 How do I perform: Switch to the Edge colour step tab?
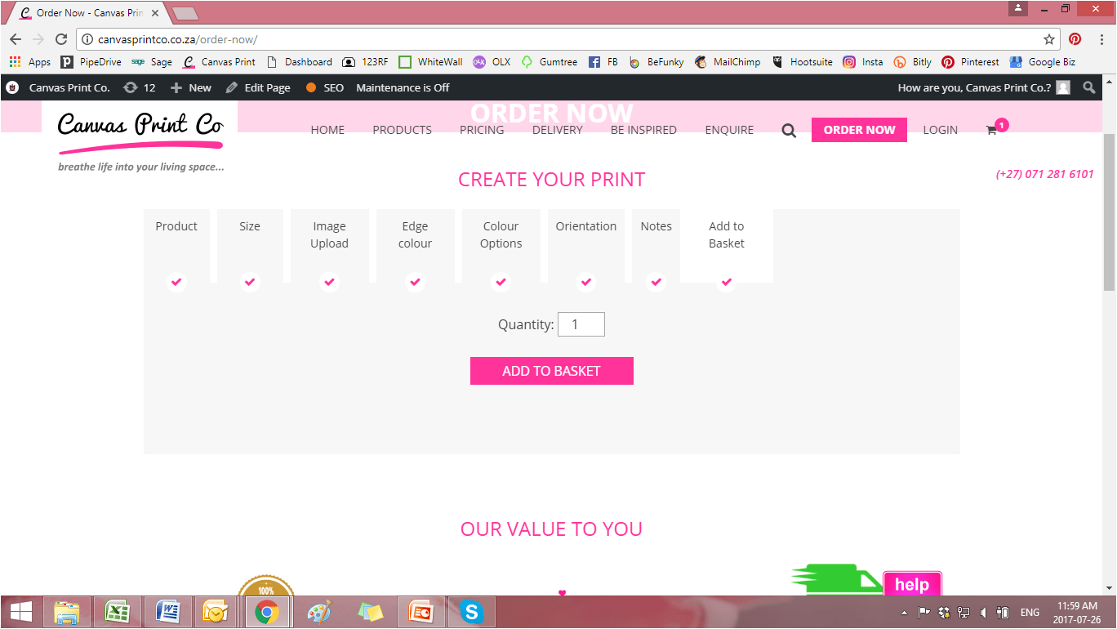pyautogui.click(x=416, y=246)
